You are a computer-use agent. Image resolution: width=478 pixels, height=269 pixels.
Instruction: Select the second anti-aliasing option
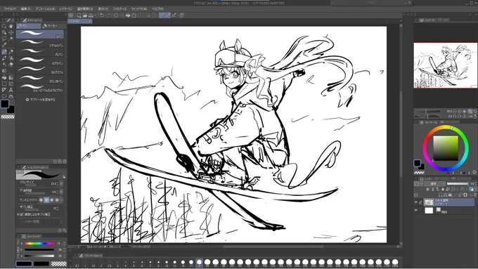(46, 200)
